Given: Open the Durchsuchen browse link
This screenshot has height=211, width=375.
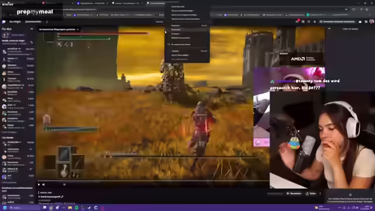Looking at the screenshot, I should (x=33, y=22).
